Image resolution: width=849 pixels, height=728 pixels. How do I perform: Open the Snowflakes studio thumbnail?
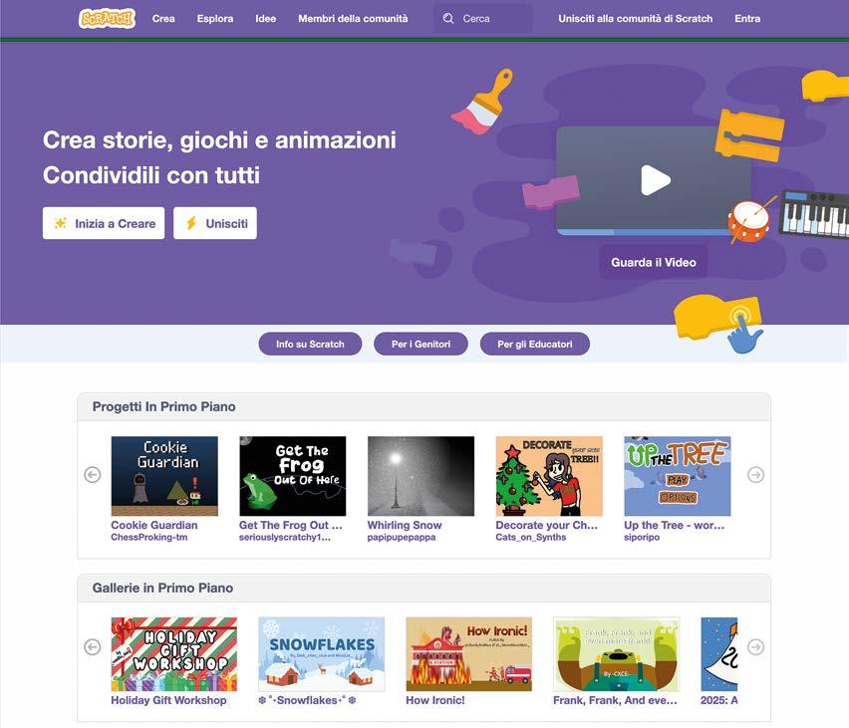pos(322,654)
